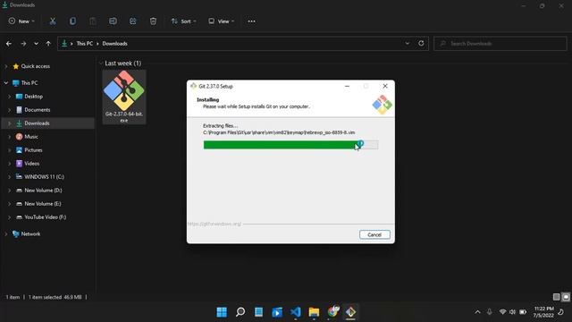Viewport: 572px width, 322px height.
Task: Open the address bar history dropdown
Action: pyautogui.click(x=408, y=43)
